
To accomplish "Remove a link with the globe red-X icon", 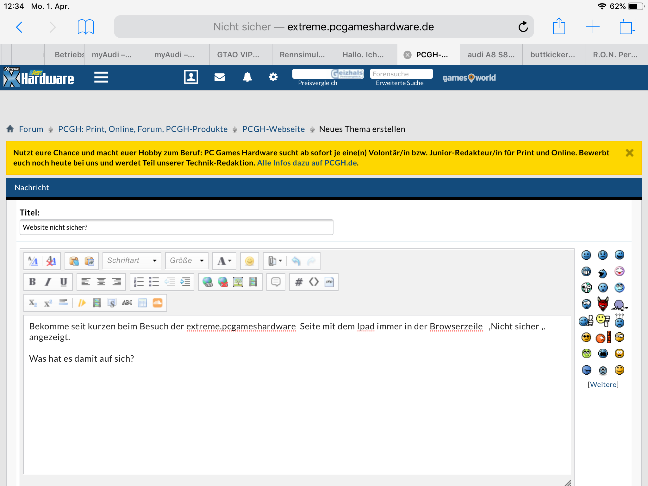I will [223, 282].
